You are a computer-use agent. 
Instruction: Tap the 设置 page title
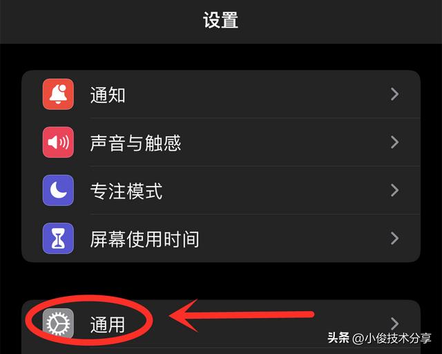[x=221, y=20]
